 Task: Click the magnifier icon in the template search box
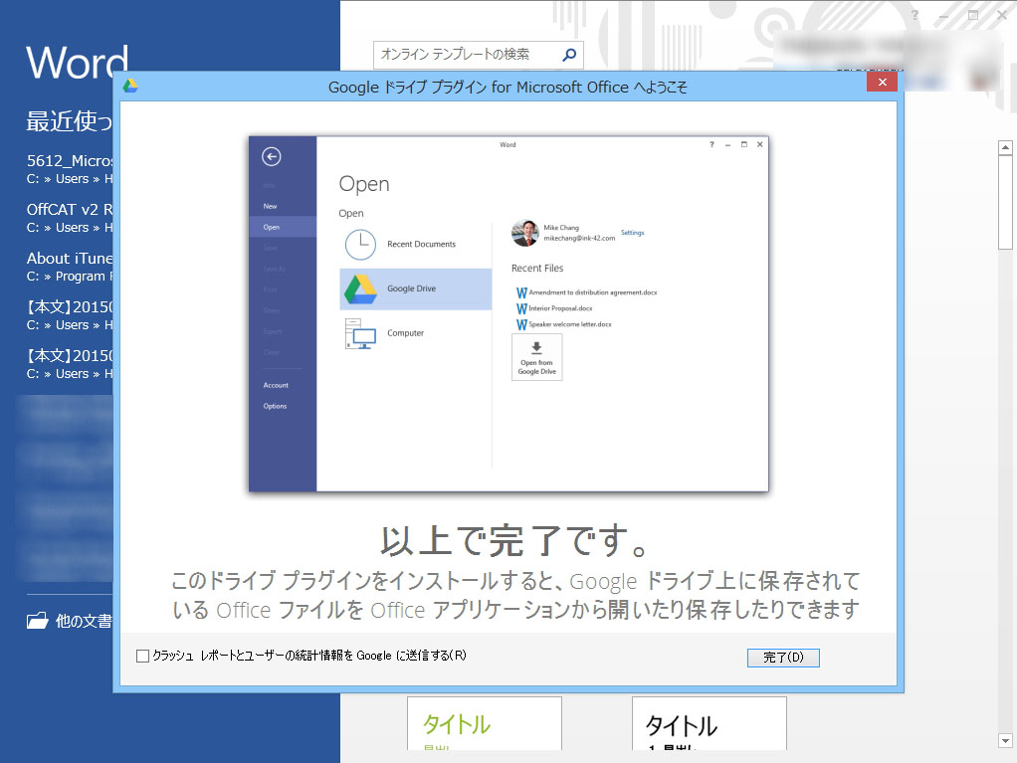click(x=568, y=55)
